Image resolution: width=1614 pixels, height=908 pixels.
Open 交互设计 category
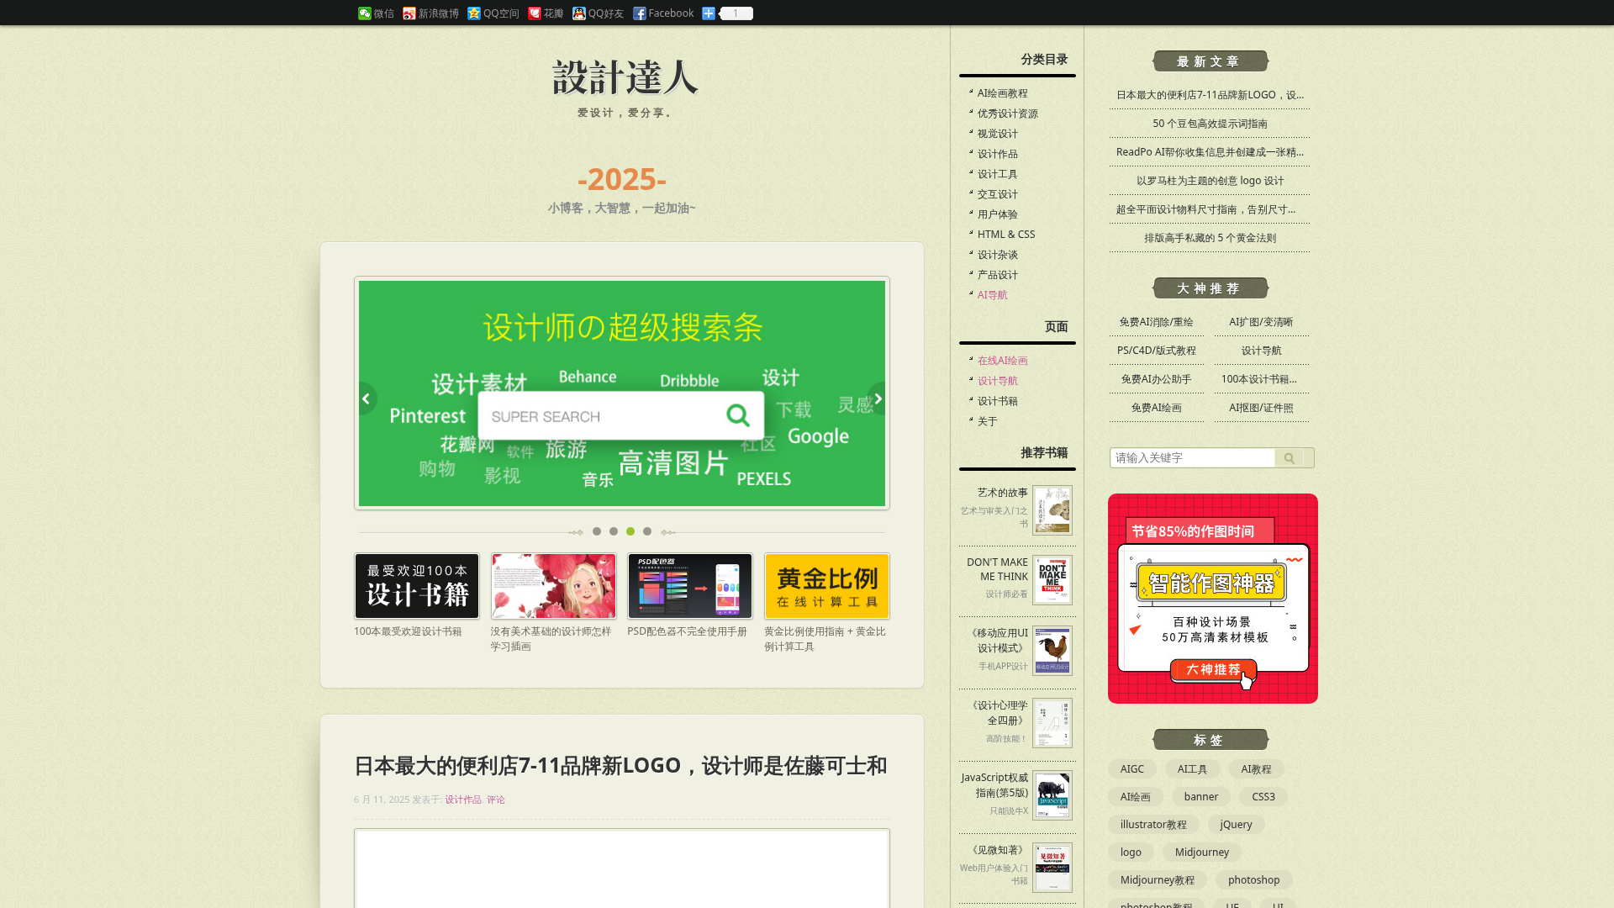(x=997, y=194)
